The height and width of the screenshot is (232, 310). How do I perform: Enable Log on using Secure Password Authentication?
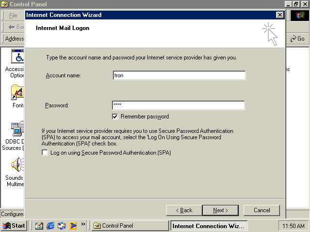(45, 153)
